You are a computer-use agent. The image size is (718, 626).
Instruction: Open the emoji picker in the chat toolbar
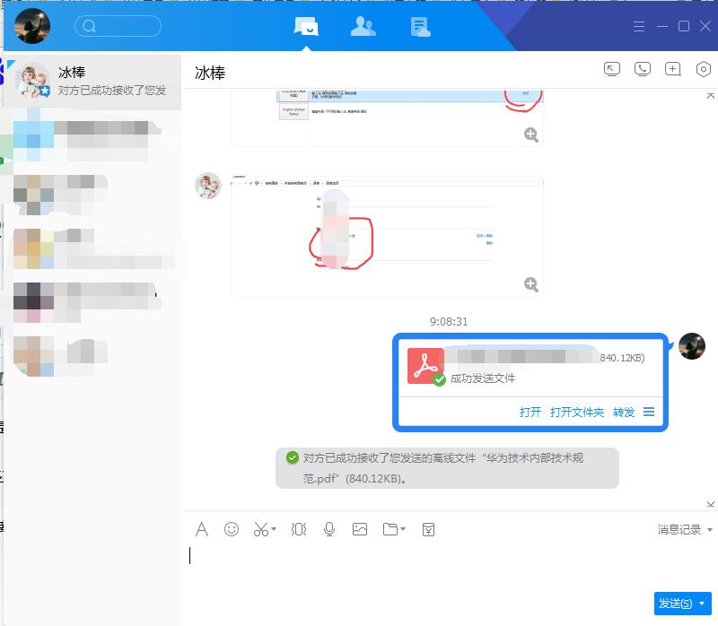pos(232,529)
